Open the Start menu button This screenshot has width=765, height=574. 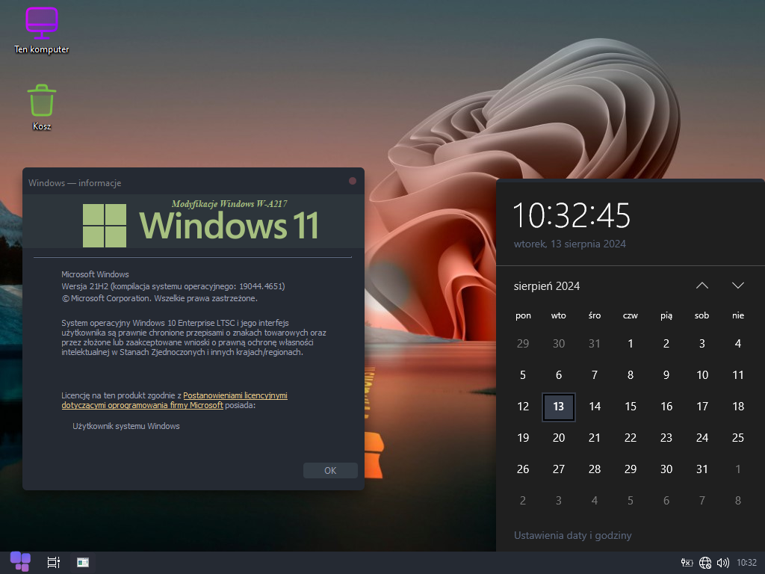(x=20, y=562)
